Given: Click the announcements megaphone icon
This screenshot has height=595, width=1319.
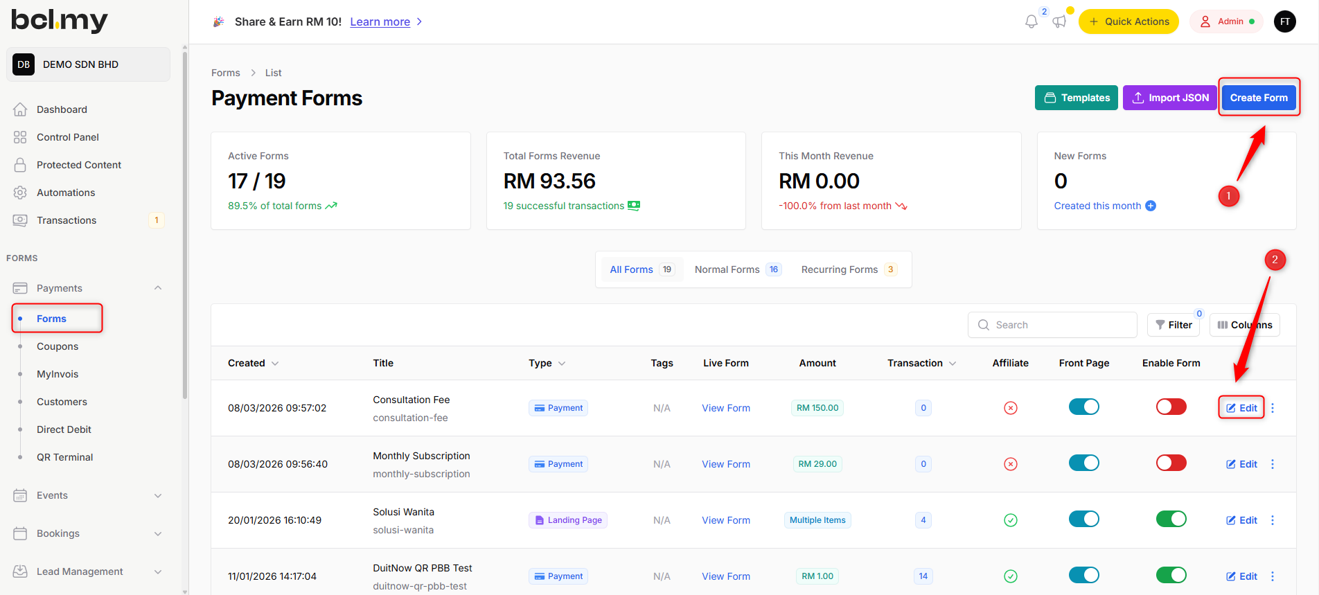Looking at the screenshot, I should point(1059,21).
